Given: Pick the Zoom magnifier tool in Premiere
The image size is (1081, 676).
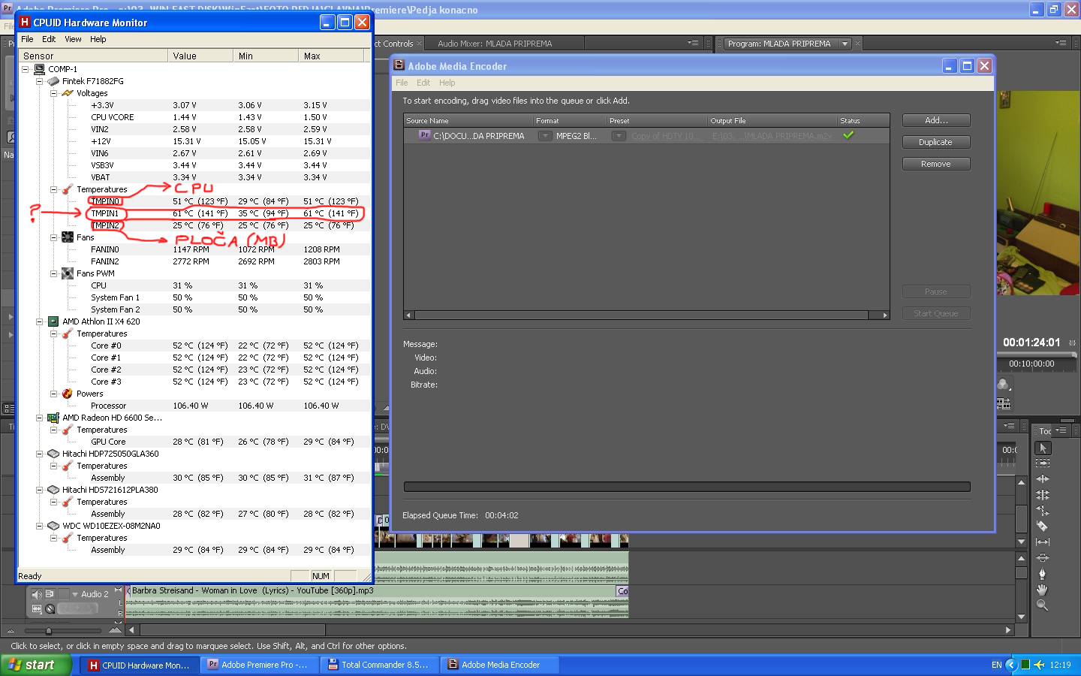Looking at the screenshot, I should pos(1043,605).
